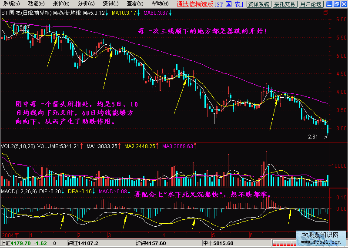Click the MA5 indicator down arrow
The height and width of the screenshot is (248, 348).
click(x=107, y=13)
